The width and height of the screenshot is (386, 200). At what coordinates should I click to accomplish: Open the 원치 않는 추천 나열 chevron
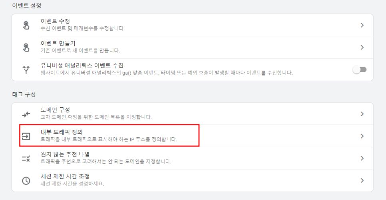(x=362, y=158)
